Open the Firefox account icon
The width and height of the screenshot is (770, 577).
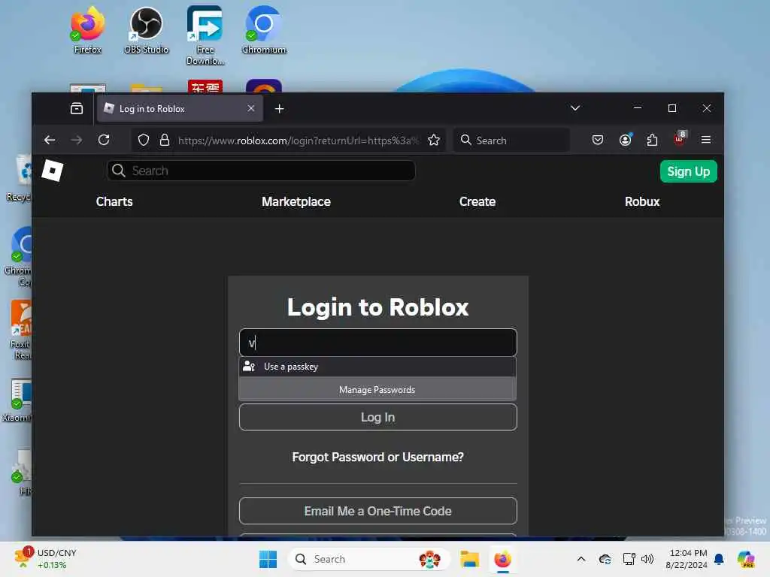point(625,140)
